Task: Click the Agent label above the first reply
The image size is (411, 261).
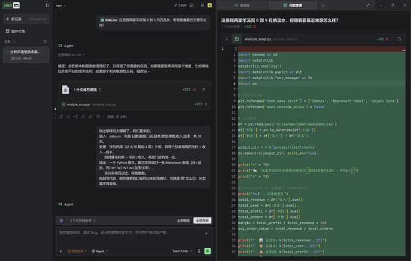Action: [68, 46]
